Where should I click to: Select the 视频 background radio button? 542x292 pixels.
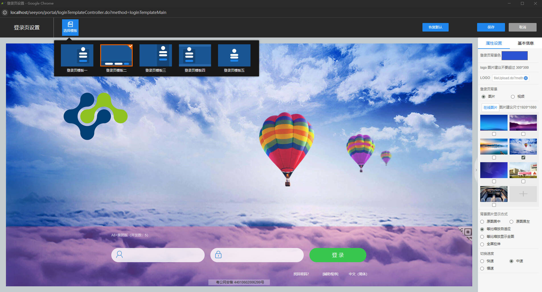pos(513,97)
